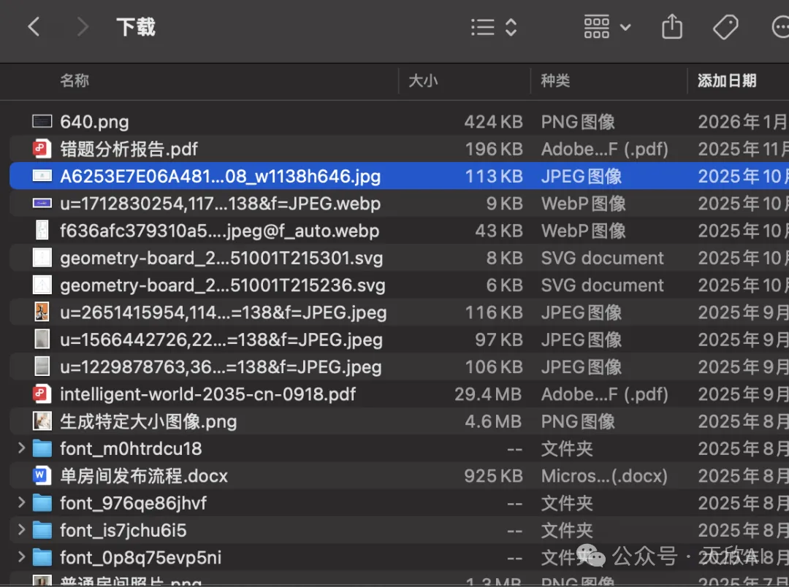
Task: Click the Tags toolbar icon
Action: coord(725,28)
